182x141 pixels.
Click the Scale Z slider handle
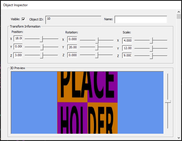coord(151,56)
